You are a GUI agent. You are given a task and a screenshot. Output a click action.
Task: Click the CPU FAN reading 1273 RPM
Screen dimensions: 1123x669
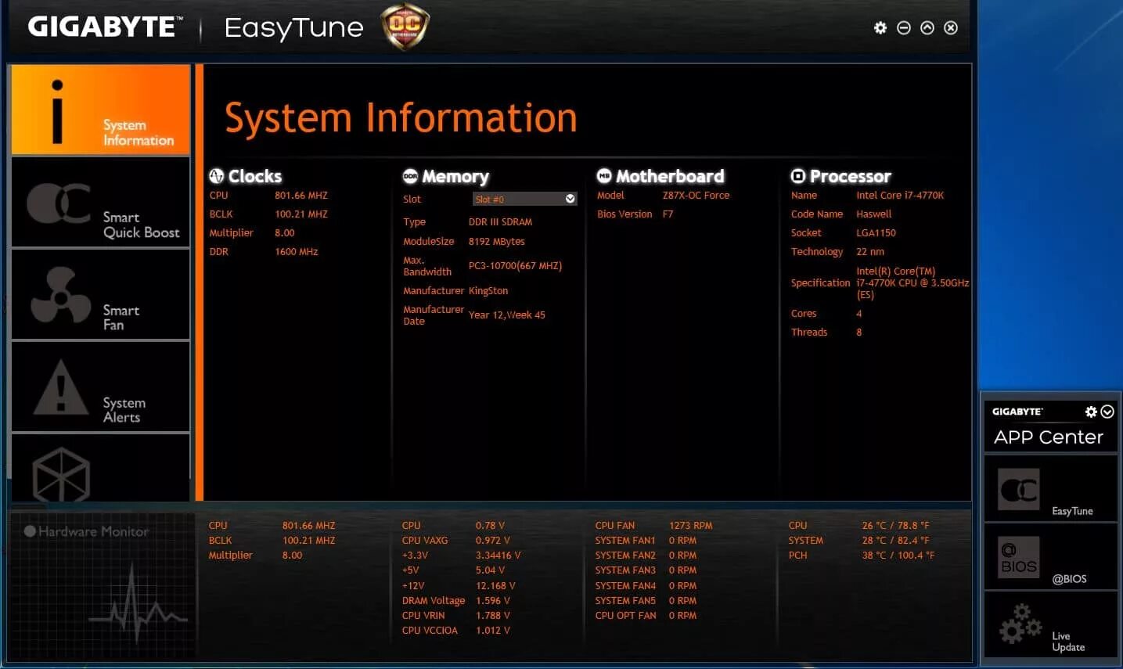click(x=691, y=526)
